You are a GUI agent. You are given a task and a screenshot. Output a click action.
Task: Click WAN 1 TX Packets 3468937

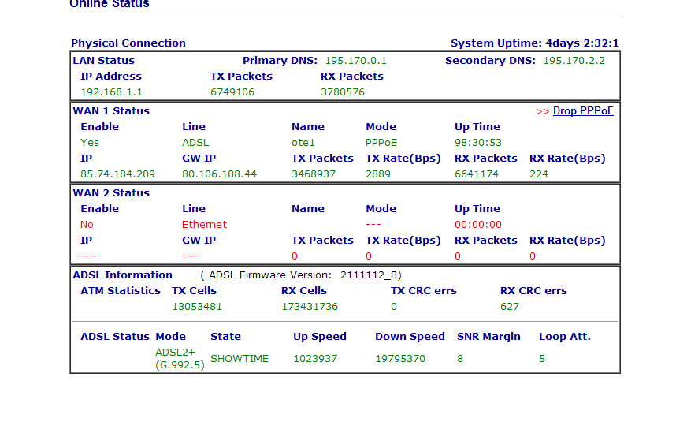(314, 174)
